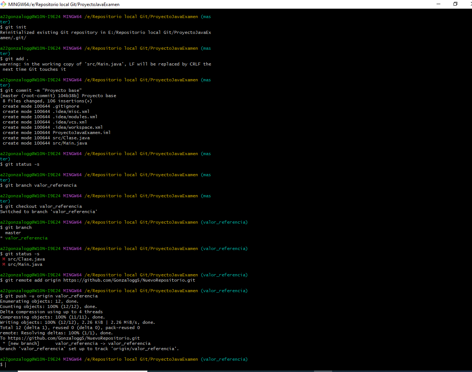Click the '.idea/modules.xml' create mode line
This screenshot has width=472, height=372.
coord(50,117)
